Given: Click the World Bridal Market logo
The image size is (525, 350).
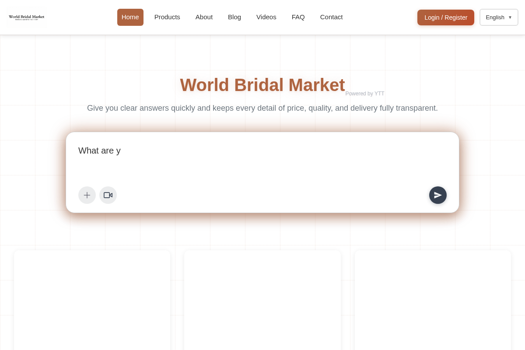Looking at the screenshot, I should click(x=27, y=17).
